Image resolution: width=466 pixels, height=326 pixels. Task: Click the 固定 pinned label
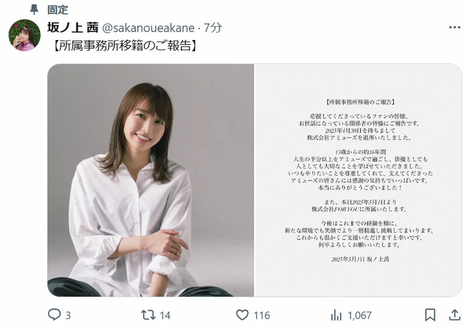click(x=57, y=9)
